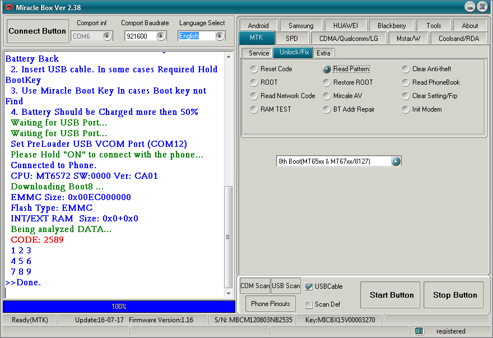Click the Start Button
Viewport: 493px width, 338px height.
pos(390,295)
